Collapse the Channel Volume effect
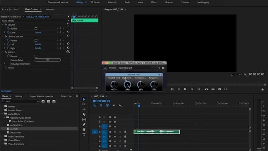This screenshot has height=151, width=268. coord(2,36)
